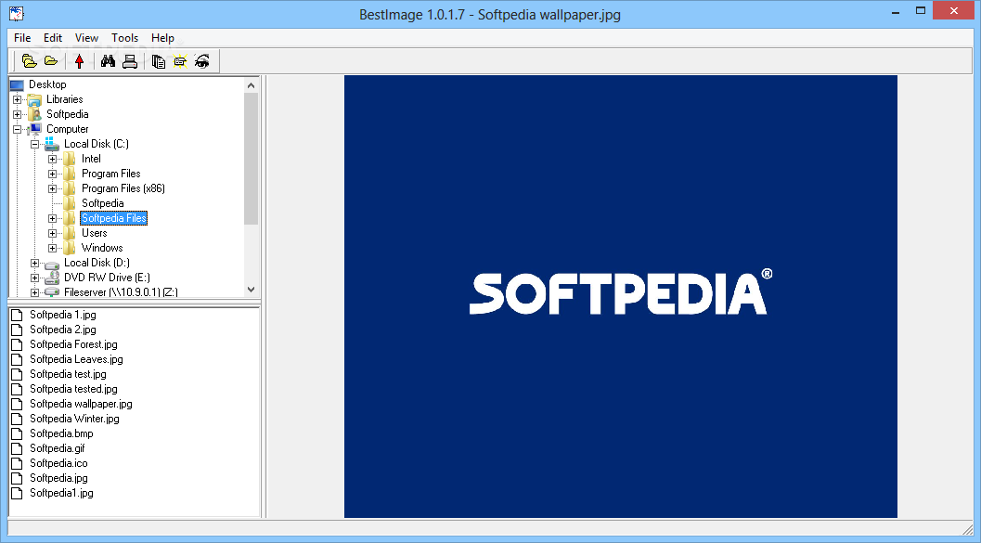Select file Softpedia test.jpg
The image size is (981, 543).
coord(68,374)
